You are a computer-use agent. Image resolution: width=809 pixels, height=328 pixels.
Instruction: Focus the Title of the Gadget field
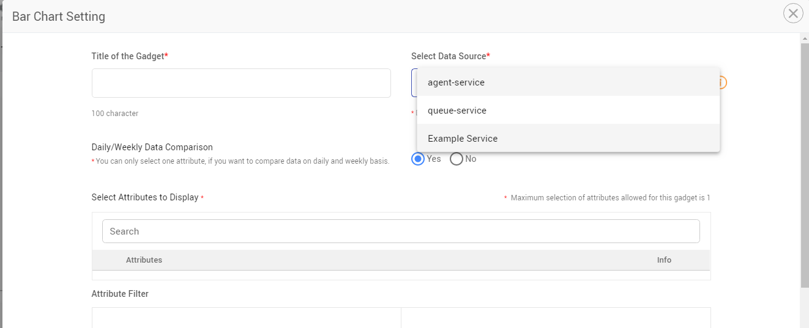pos(241,83)
